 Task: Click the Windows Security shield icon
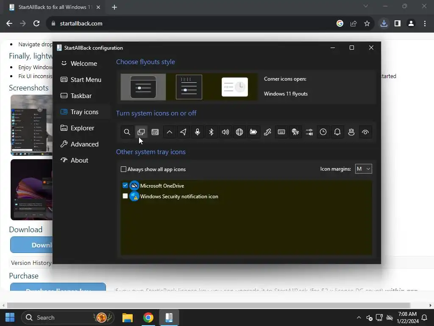(134, 196)
